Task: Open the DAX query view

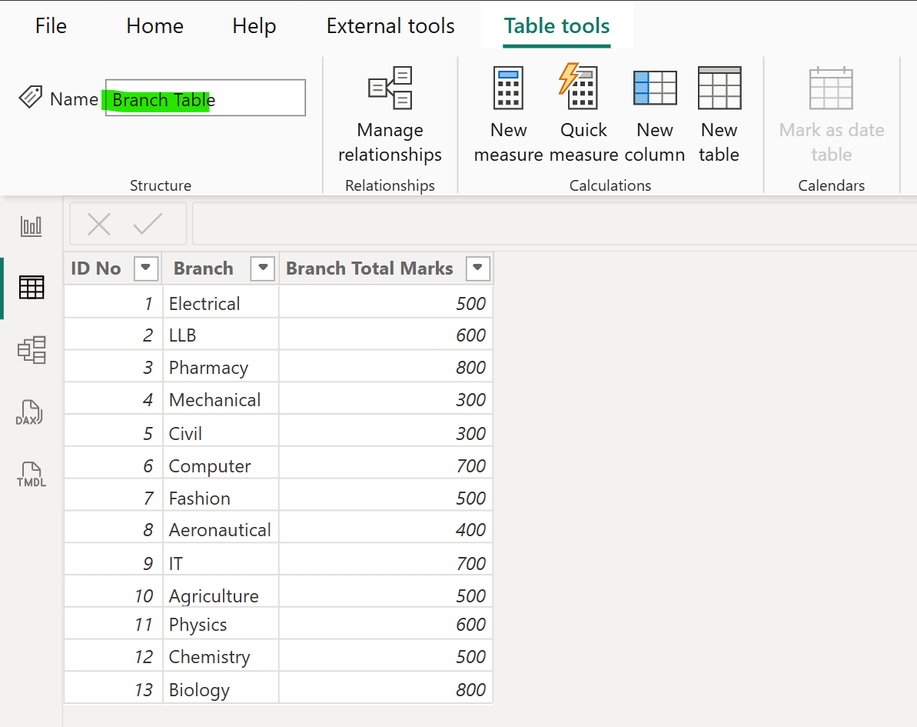Action: [x=31, y=413]
